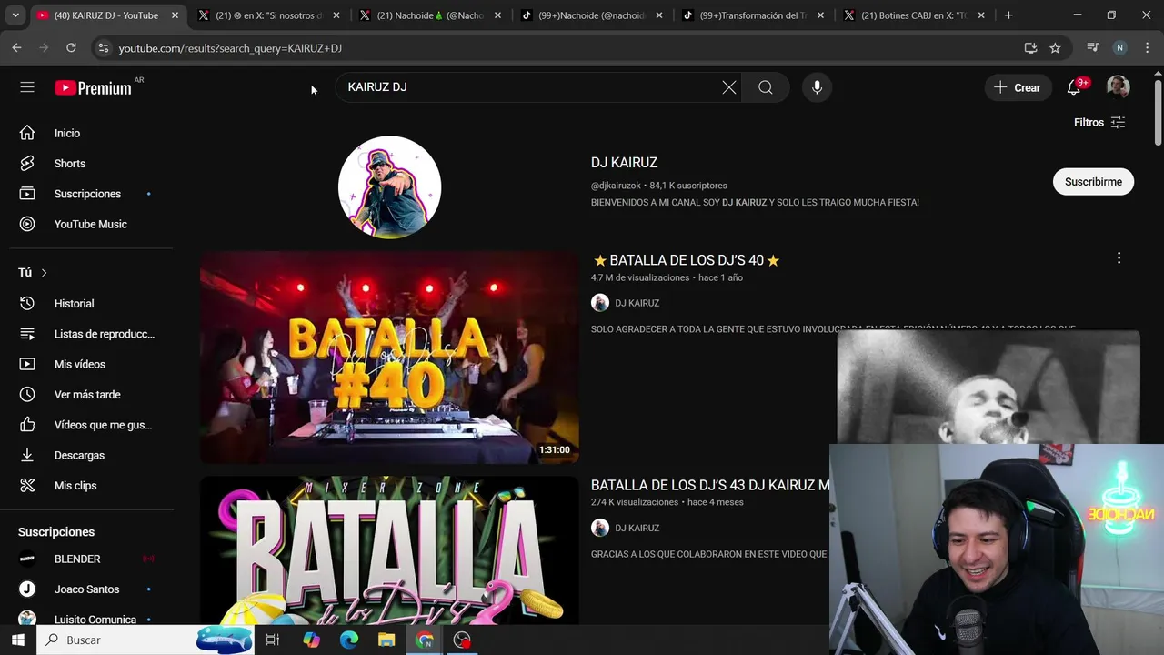The height and width of the screenshot is (655, 1164).
Task: Open more options for BATALLA 40 video
Action: (x=1119, y=258)
